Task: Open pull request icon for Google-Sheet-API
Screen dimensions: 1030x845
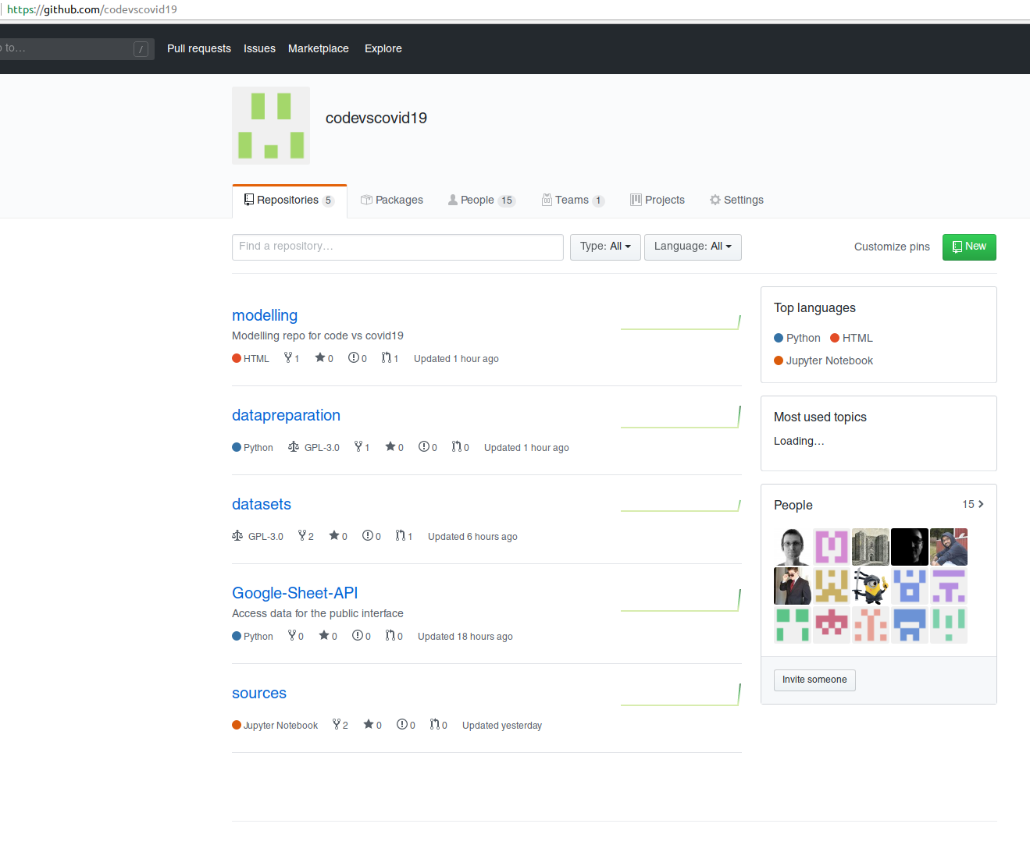Action: click(390, 635)
